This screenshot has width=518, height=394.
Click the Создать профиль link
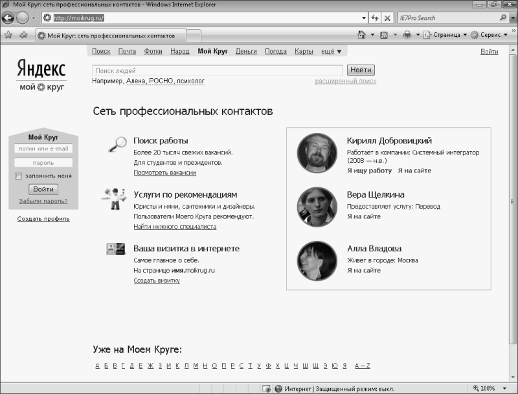tap(43, 219)
